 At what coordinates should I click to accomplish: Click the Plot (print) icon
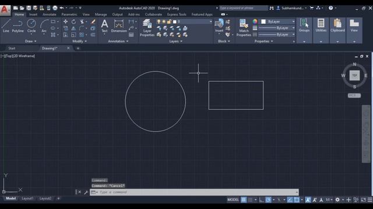coord(55,8)
